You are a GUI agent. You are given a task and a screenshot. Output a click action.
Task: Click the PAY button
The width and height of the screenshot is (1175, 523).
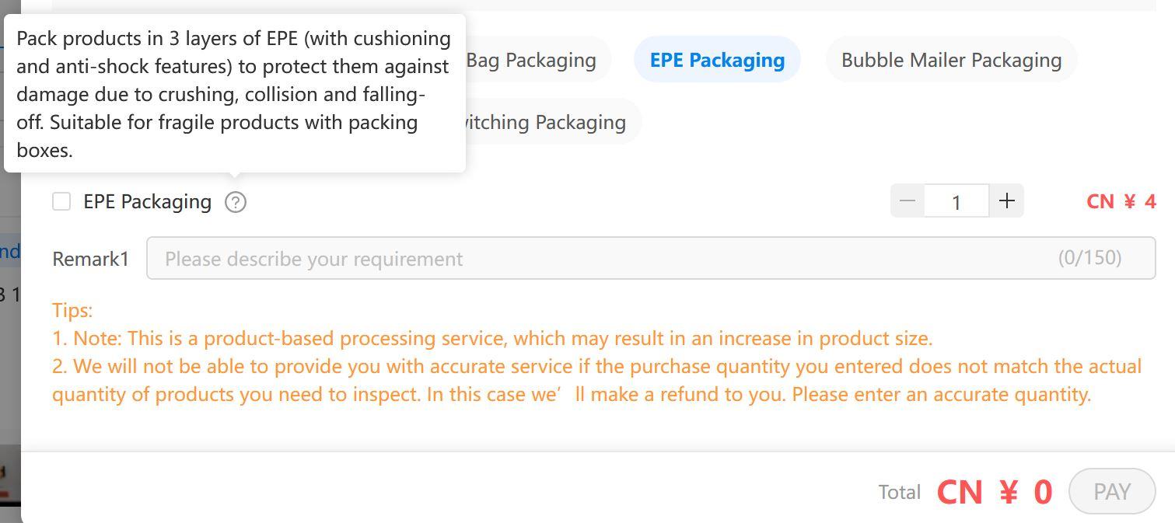point(1112,491)
